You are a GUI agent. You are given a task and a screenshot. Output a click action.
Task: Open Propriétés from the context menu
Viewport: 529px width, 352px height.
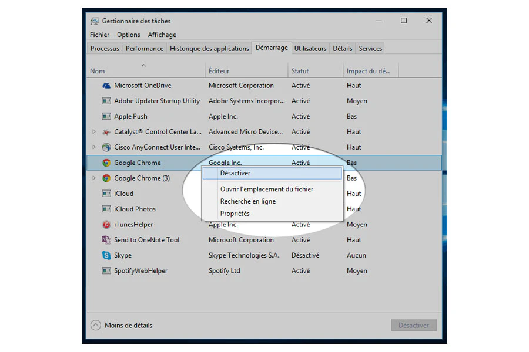tap(235, 214)
